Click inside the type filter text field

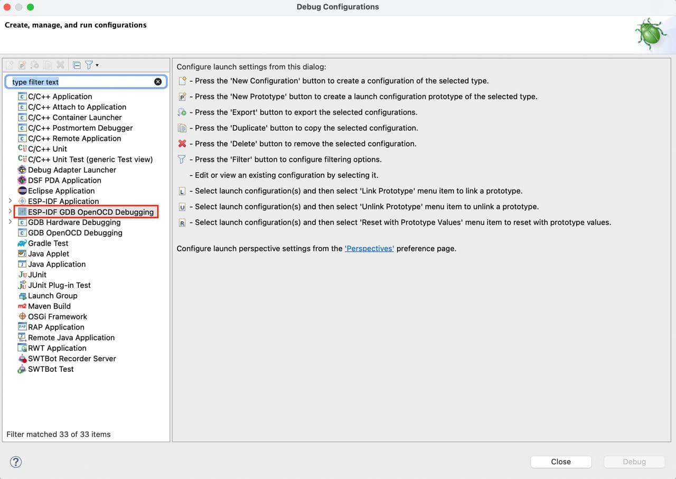coord(79,82)
